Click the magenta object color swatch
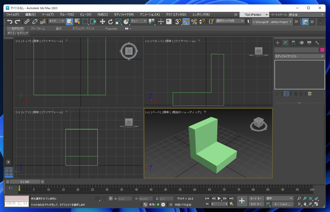 pos(322,50)
